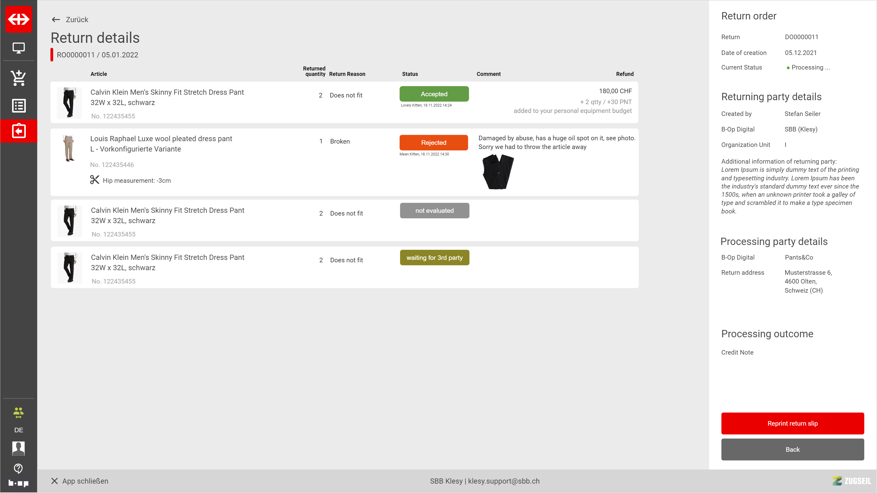This screenshot has width=877, height=493.
Task: Click the switch user group icon
Action: (19, 413)
